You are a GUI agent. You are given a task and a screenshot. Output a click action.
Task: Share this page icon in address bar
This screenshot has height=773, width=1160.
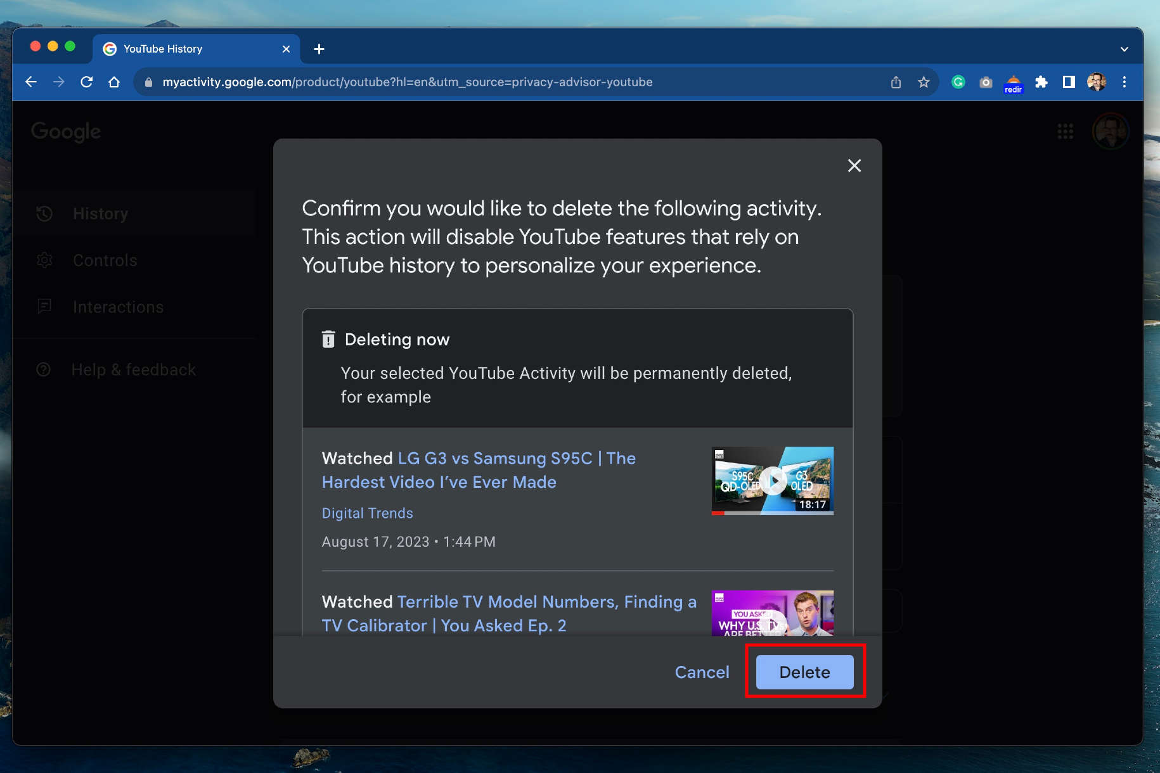[896, 82]
